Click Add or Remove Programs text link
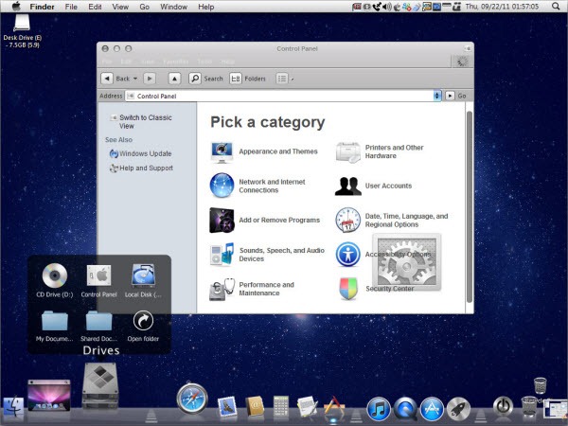The width and height of the screenshot is (568, 426). coord(279,220)
